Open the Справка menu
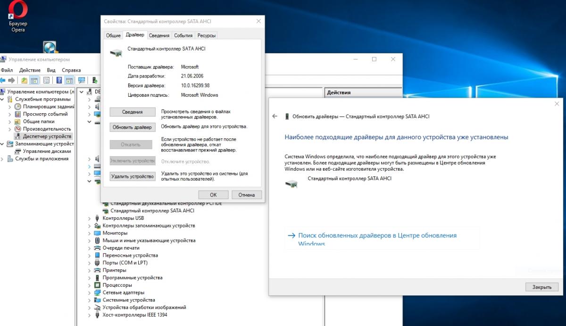Screen dimensions: 566x326 pos(71,70)
